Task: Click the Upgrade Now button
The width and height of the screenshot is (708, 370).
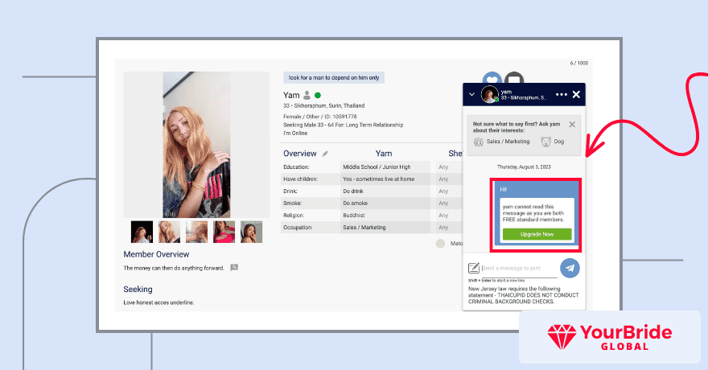Action: point(537,234)
